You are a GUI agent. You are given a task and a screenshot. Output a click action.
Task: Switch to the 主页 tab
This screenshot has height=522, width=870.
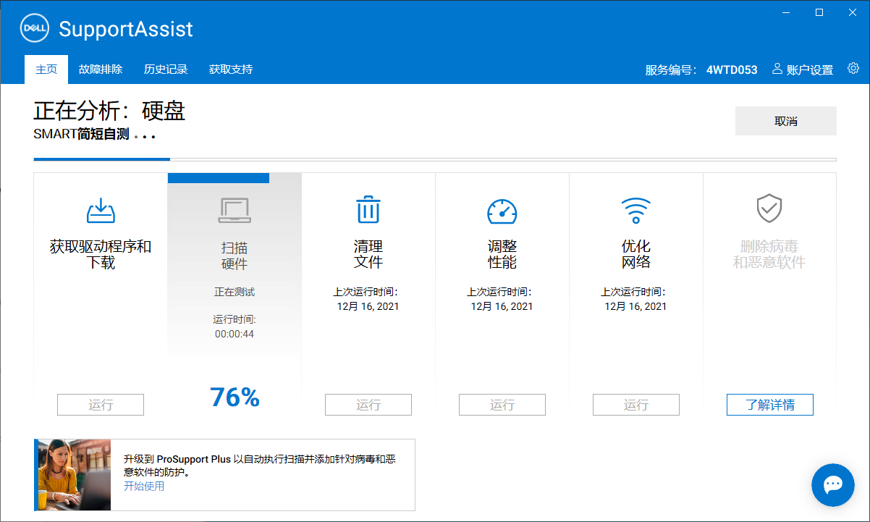click(x=46, y=70)
